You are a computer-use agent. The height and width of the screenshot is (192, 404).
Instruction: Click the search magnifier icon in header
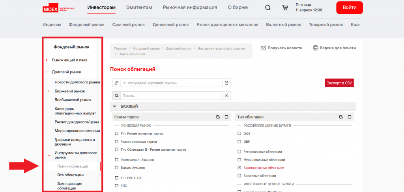[x=268, y=7]
